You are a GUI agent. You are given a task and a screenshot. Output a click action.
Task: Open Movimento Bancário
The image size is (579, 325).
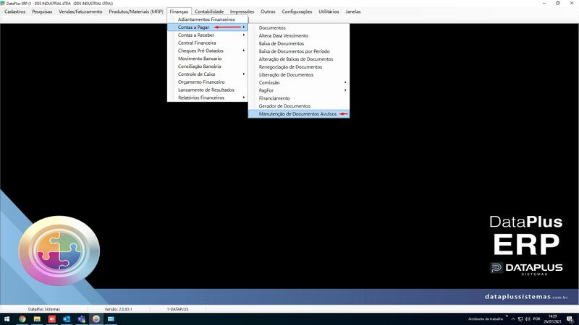(208, 58)
